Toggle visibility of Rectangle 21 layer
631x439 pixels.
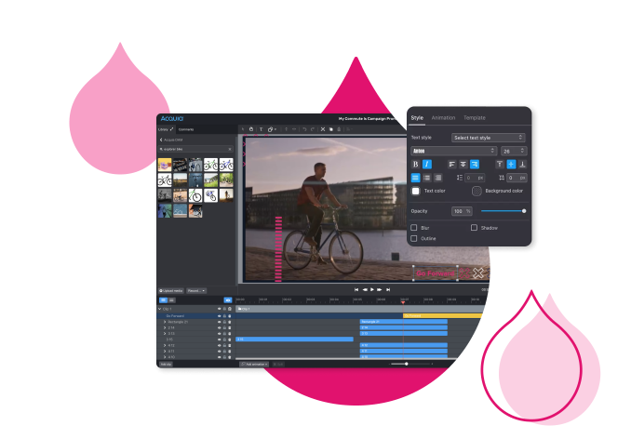coord(220,322)
